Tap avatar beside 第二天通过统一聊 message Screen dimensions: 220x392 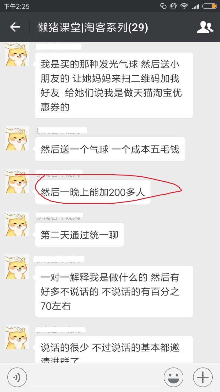point(17,224)
